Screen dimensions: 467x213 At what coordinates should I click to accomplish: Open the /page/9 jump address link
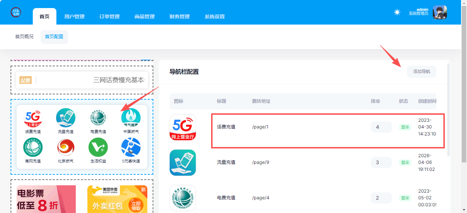[x=260, y=162]
